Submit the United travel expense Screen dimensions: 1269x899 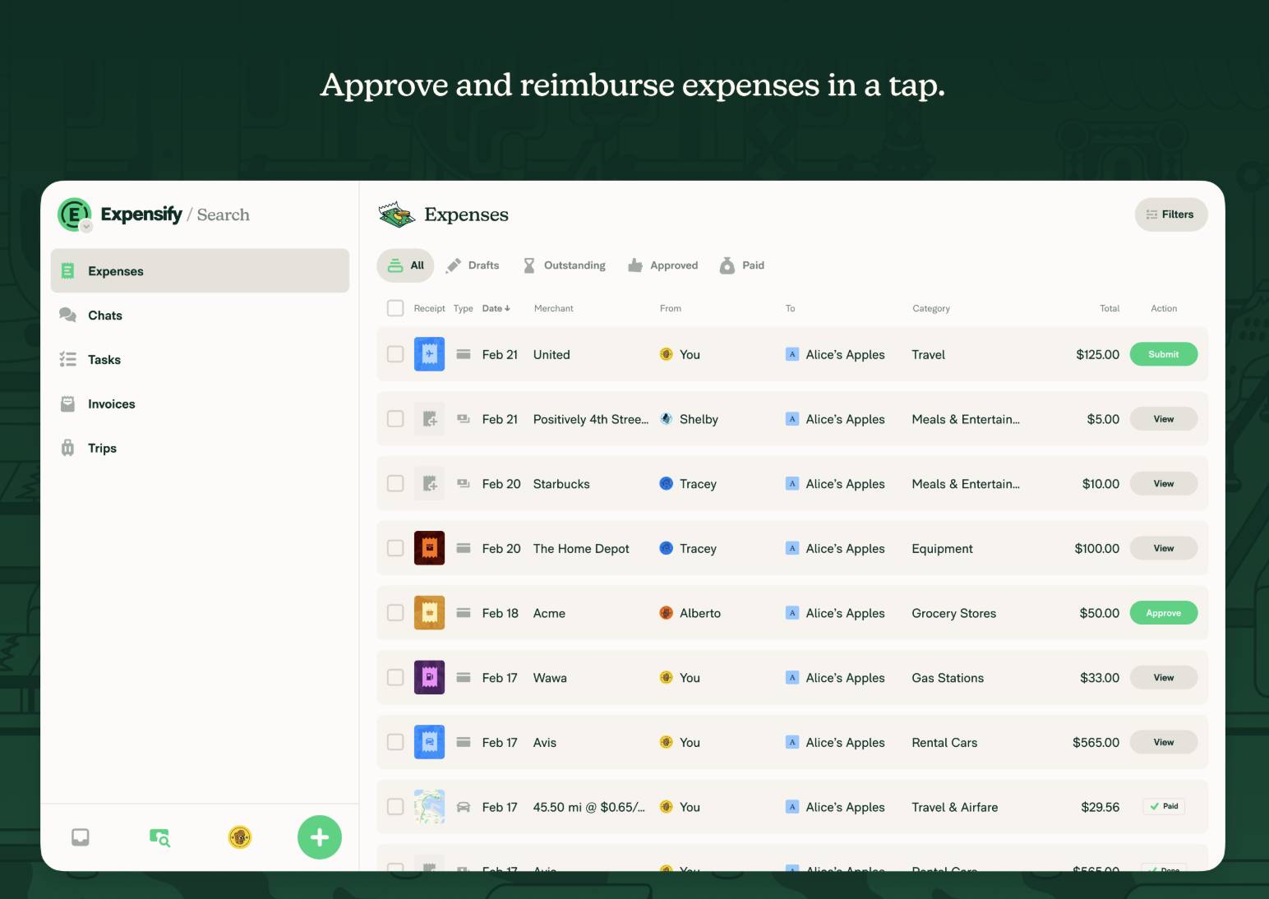(1163, 354)
